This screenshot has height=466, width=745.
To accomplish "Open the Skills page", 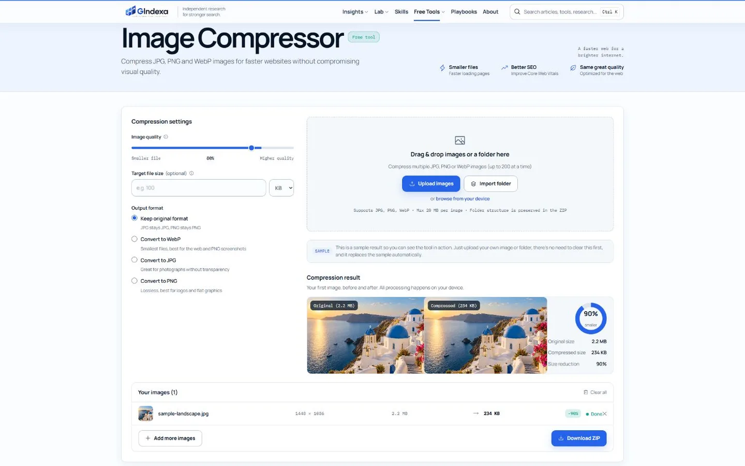I will coord(401,12).
